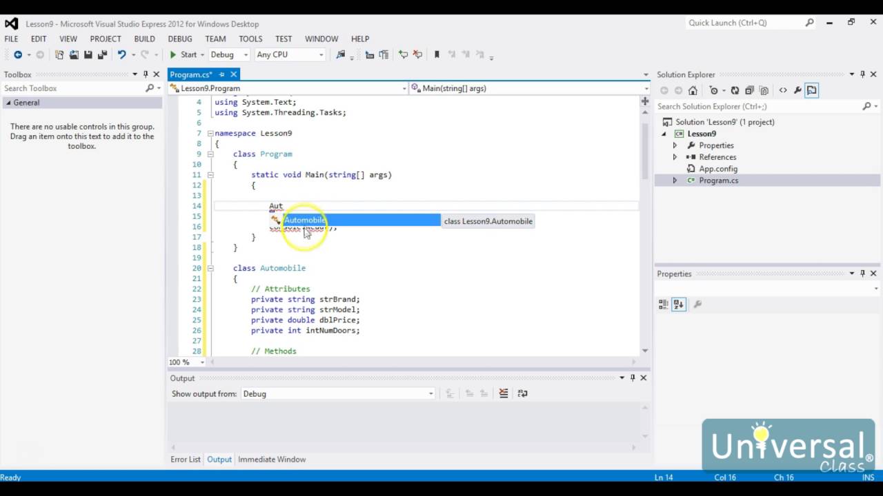Click the increase indent toolbar icon
The width and height of the screenshot is (883, 496).
(384, 54)
